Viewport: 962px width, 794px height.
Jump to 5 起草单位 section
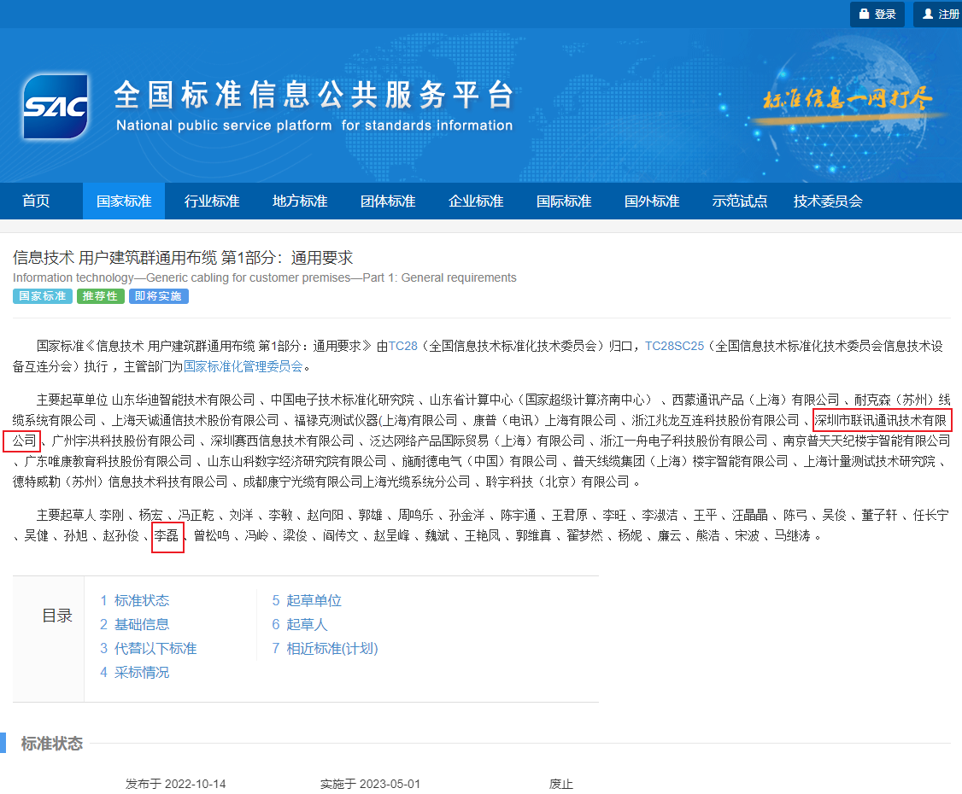307,601
